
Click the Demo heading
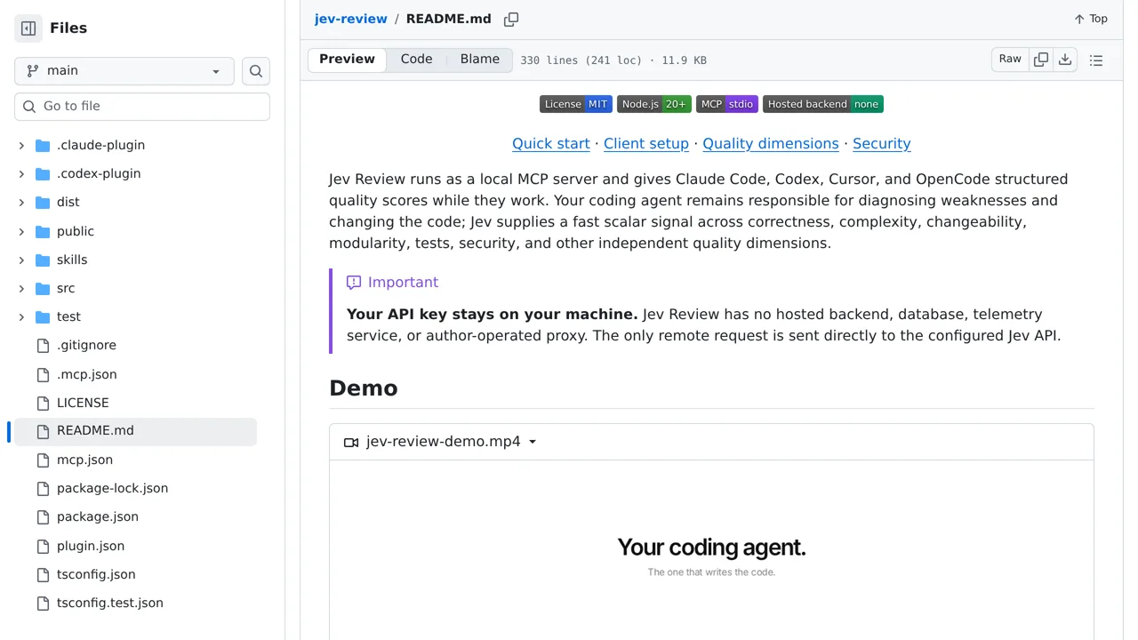coord(364,388)
